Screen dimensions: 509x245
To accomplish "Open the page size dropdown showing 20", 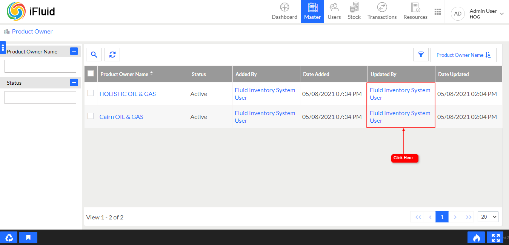I will click(488, 217).
